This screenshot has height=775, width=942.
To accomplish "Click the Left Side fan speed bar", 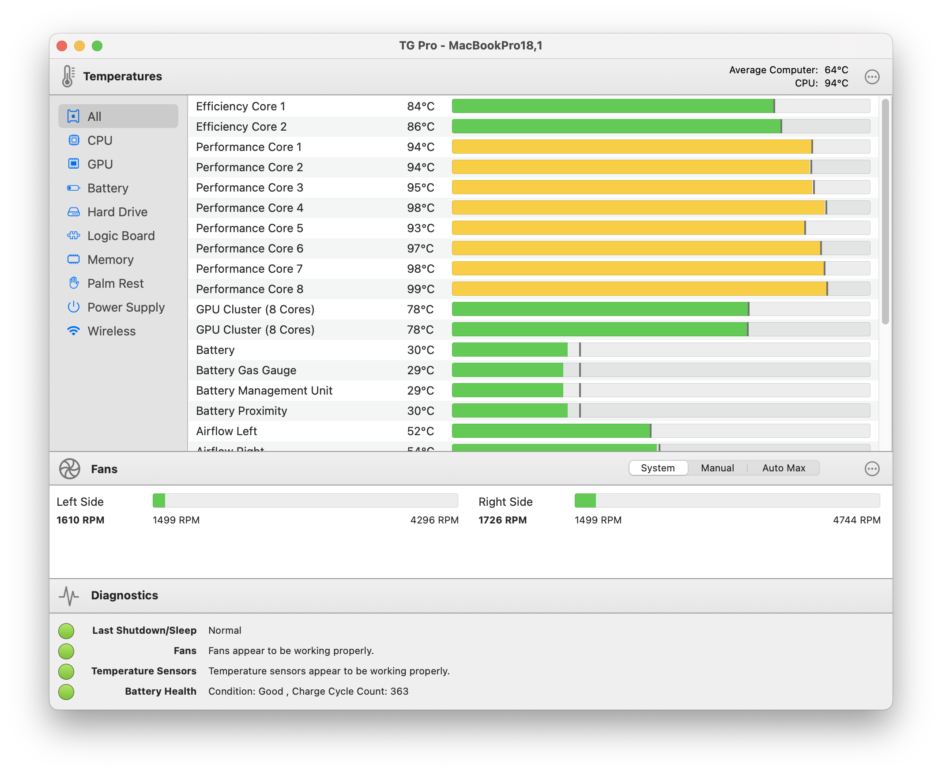I will coord(305,500).
